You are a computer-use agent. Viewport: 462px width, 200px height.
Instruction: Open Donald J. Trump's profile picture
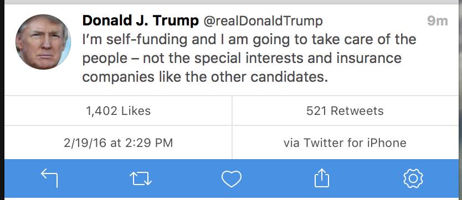pos(43,42)
